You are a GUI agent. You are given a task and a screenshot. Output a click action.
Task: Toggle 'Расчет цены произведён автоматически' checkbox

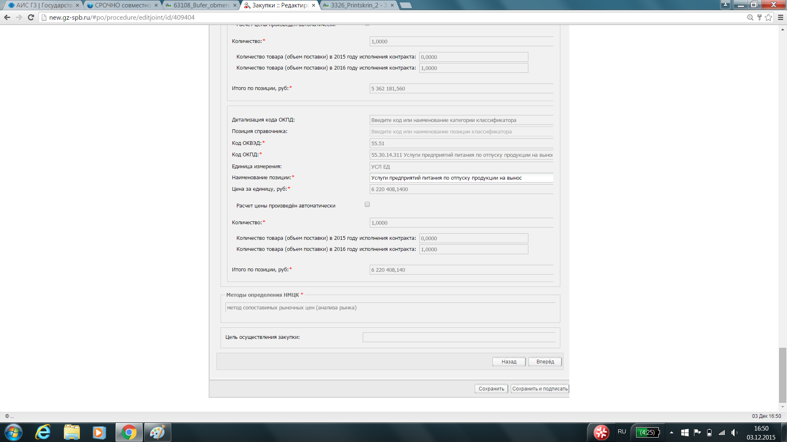pos(367,205)
